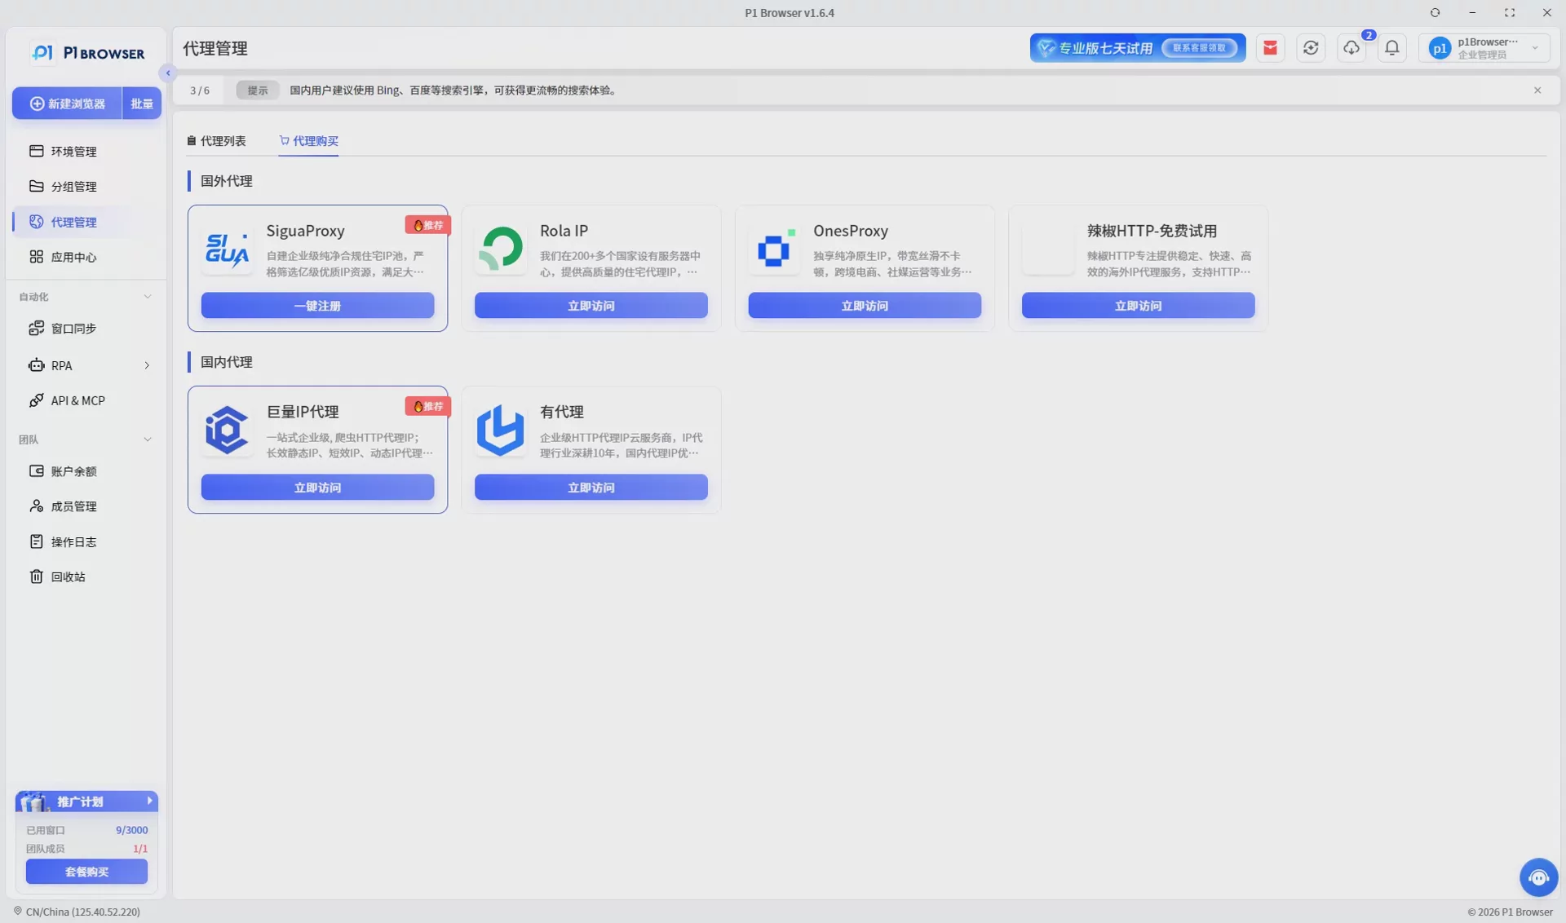Click the 批量 button

point(142,104)
